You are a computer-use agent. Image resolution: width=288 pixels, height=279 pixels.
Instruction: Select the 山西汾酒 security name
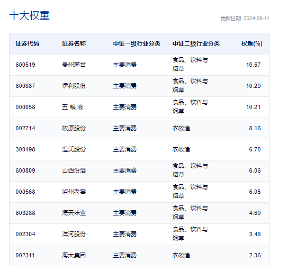[74, 170]
